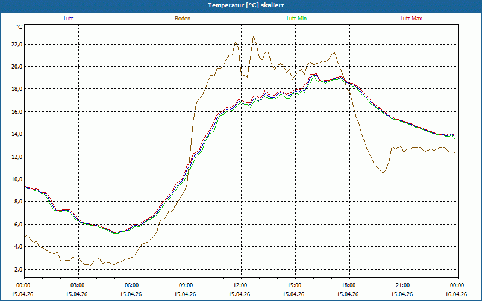Click the red Luft Max legend label
The height and width of the screenshot is (301, 482).
(x=411, y=19)
